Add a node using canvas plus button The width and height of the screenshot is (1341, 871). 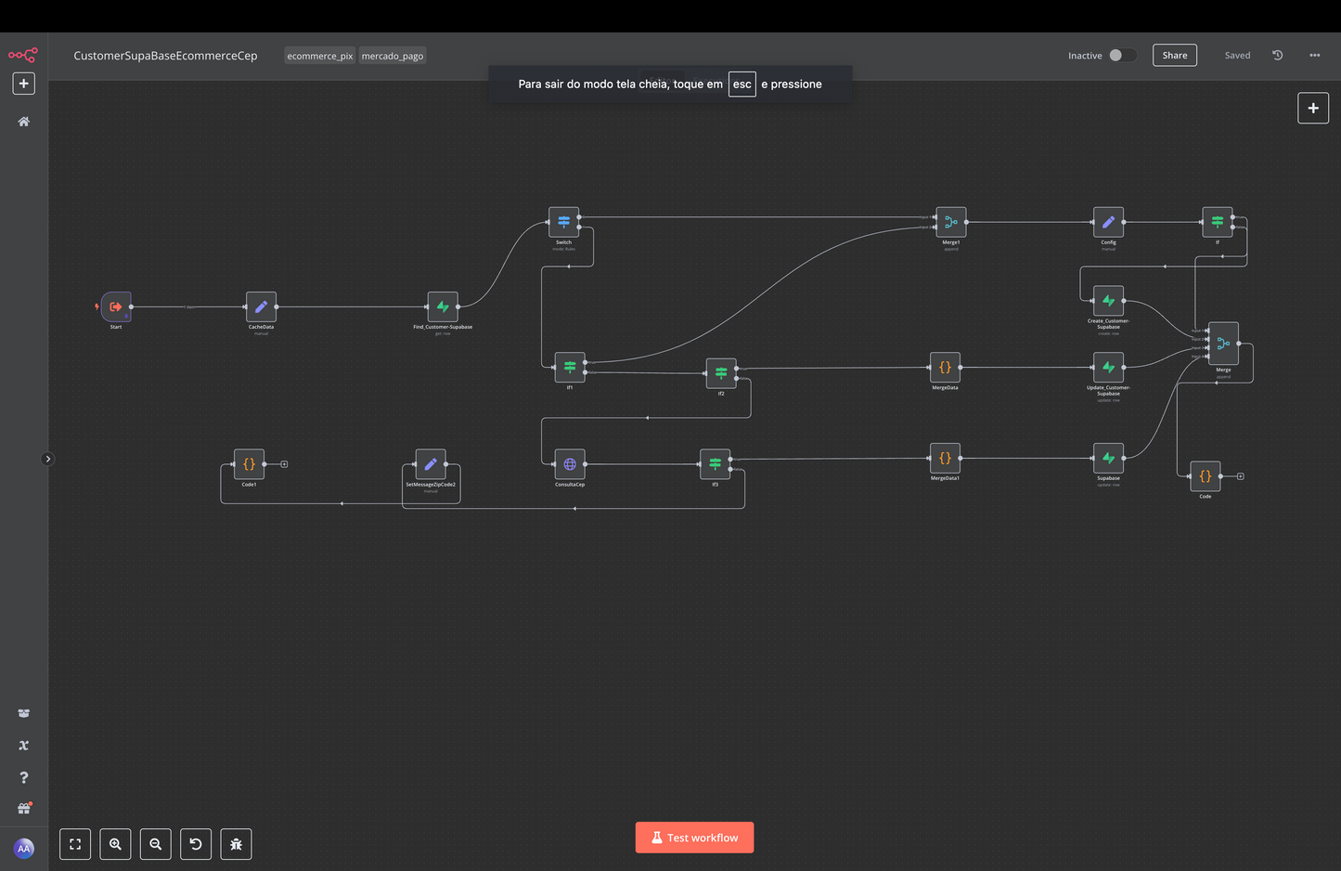[1312, 109]
